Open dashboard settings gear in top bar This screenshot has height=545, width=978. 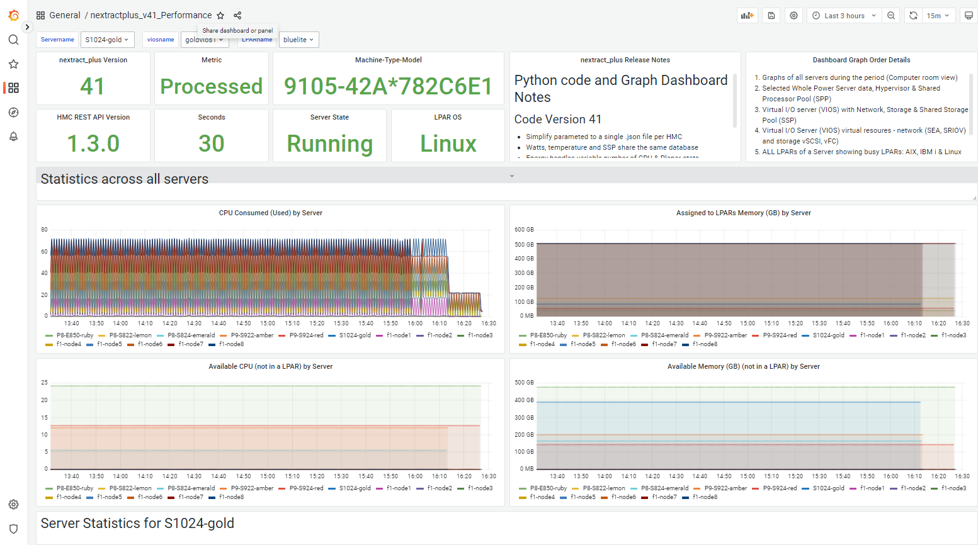pyautogui.click(x=793, y=16)
